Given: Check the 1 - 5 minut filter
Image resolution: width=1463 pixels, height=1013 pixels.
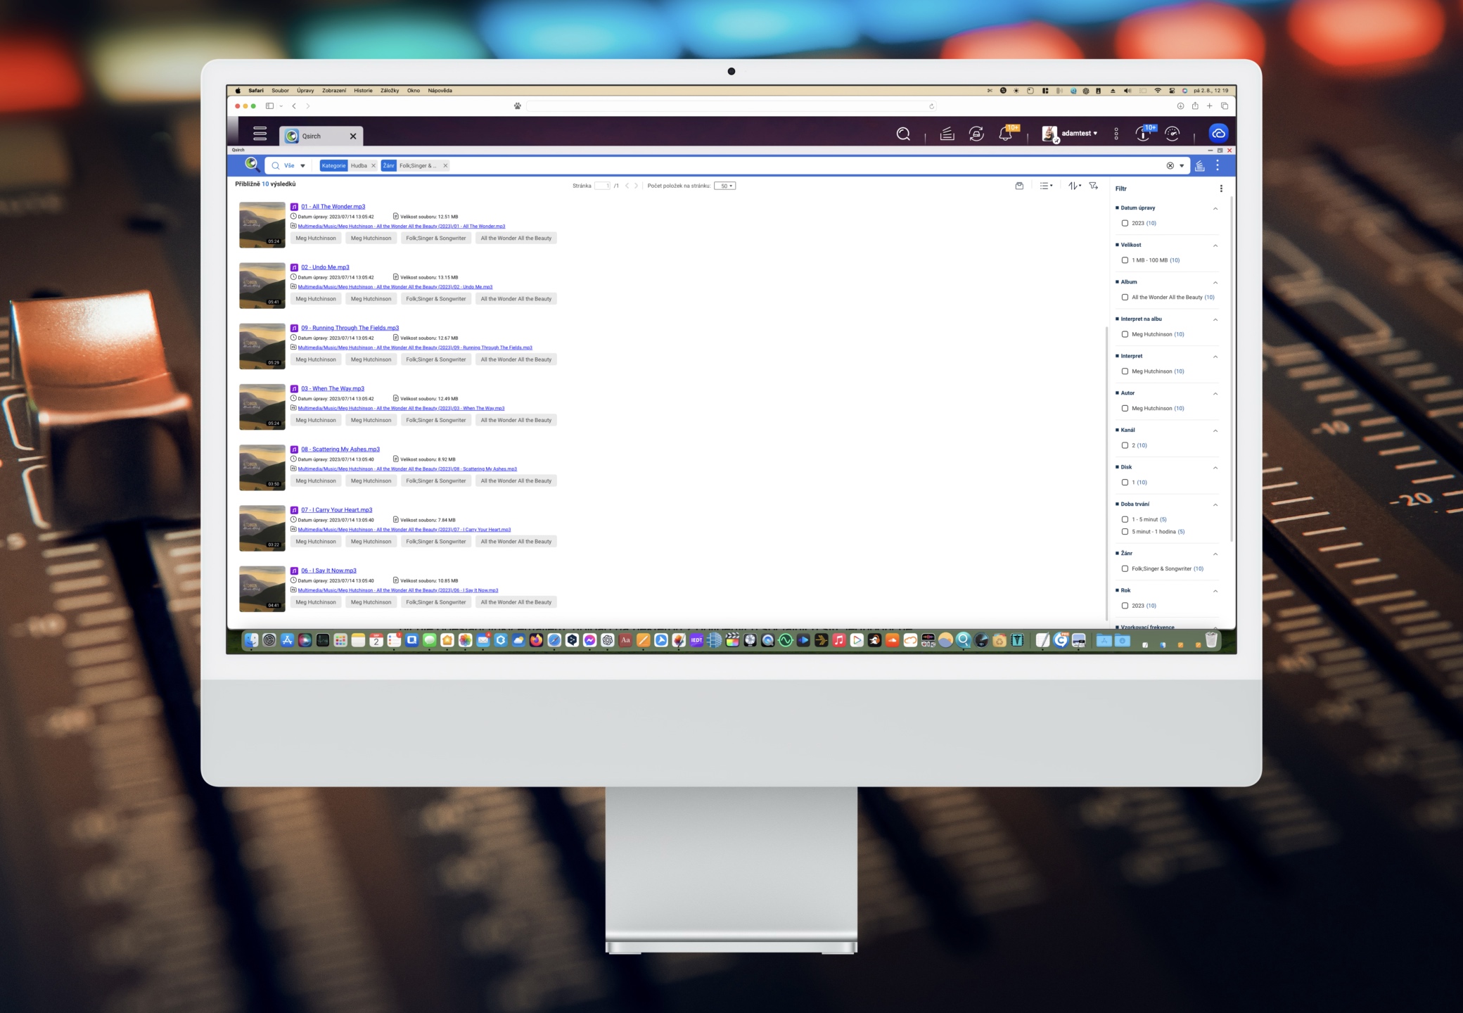Looking at the screenshot, I should (1125, 519).
